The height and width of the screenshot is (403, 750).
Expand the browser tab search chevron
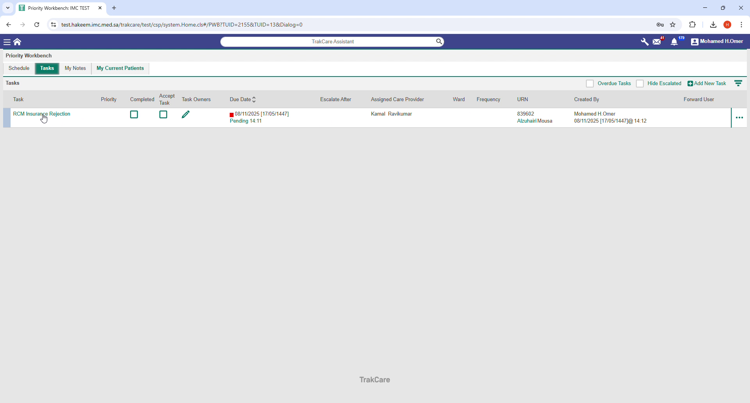pos(7,8)
